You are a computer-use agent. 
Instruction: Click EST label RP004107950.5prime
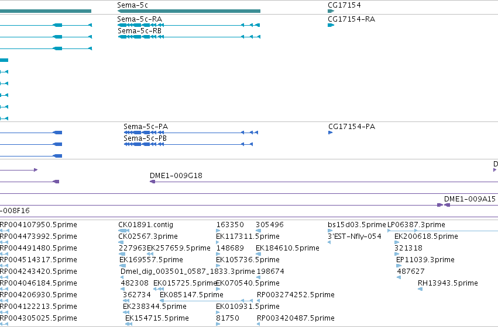39,225
